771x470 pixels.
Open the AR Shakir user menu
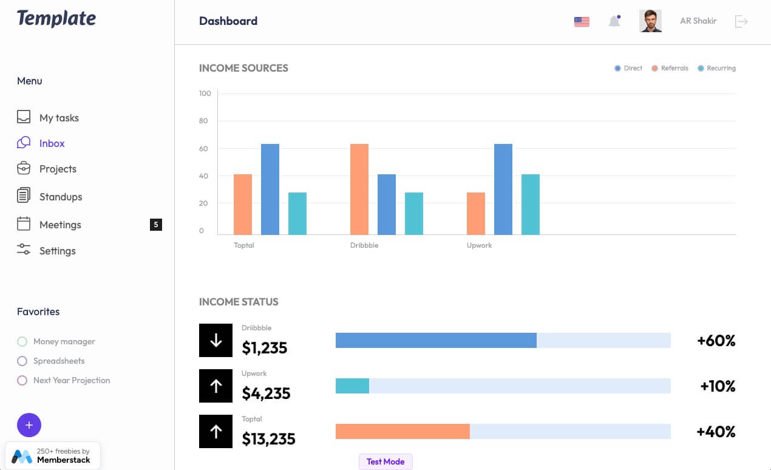698,21
